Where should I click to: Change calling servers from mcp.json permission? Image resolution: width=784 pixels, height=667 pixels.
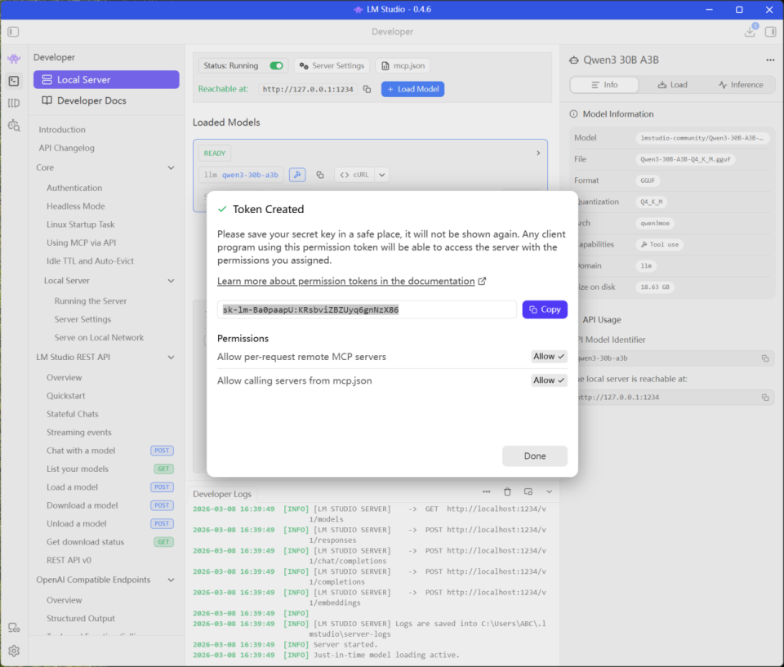coord(549,380)
